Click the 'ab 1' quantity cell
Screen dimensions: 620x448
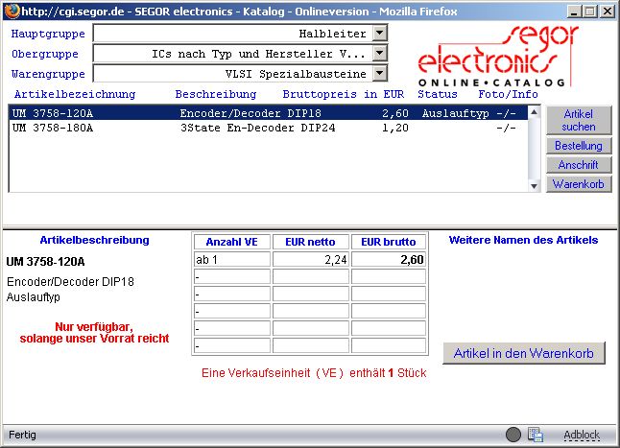click(x=232, y=260)
